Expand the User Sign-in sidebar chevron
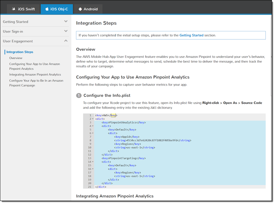 point(66,31)
